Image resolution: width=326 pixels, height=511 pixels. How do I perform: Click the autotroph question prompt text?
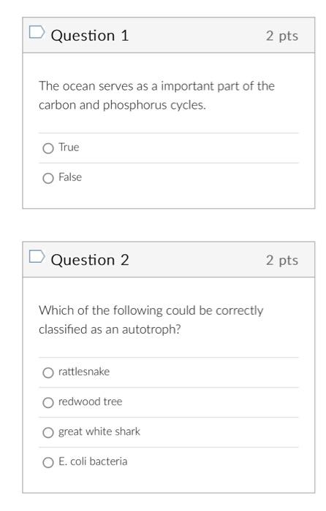click(151, 320)
